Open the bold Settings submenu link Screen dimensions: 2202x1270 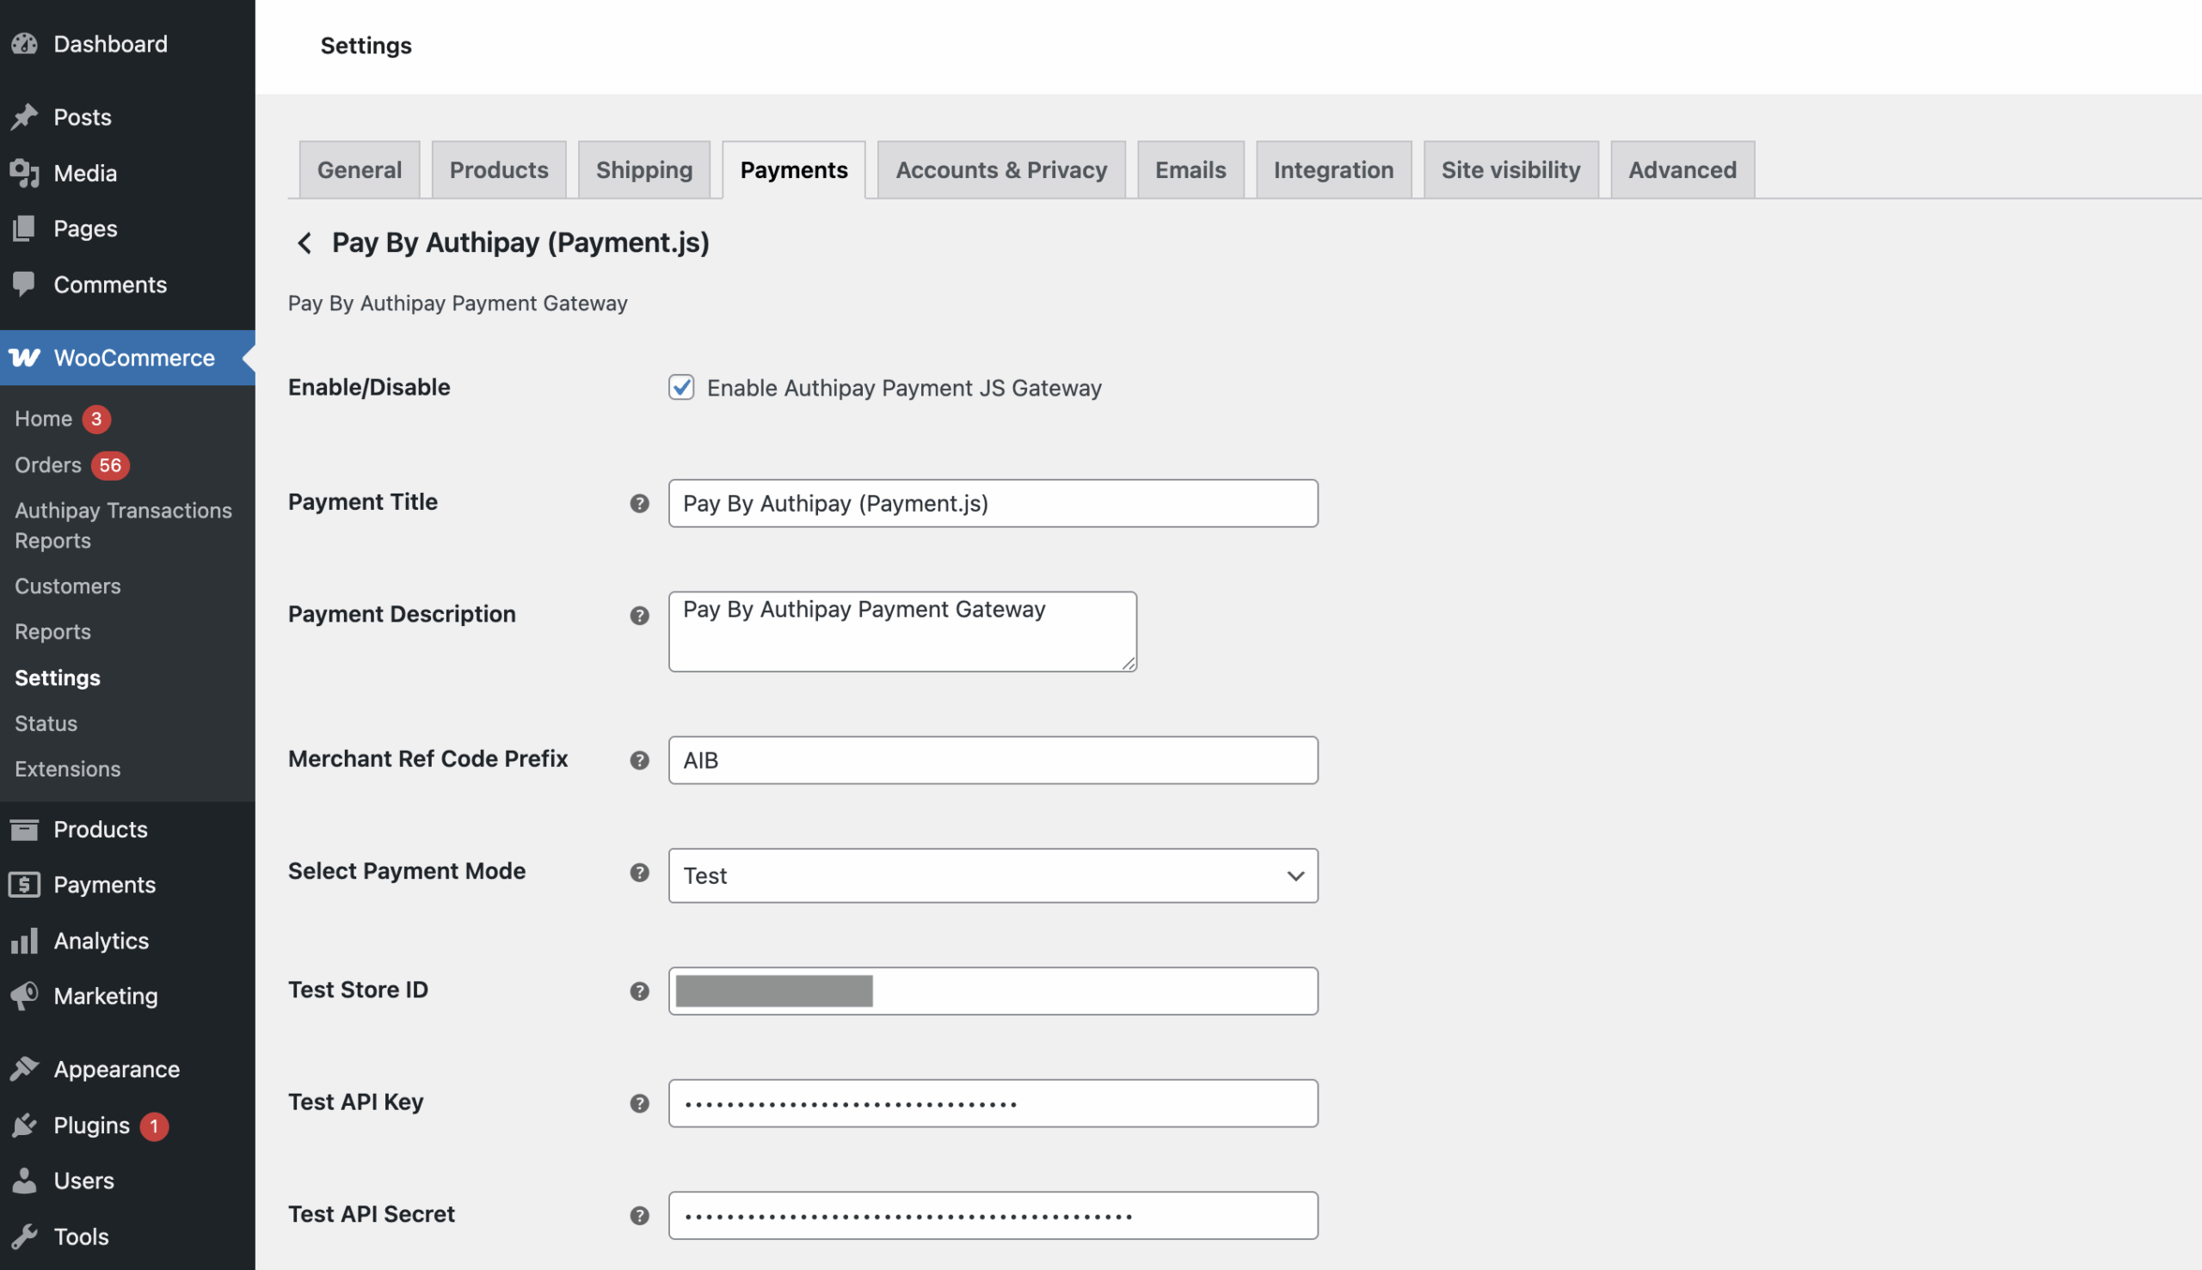pos(58,678)
